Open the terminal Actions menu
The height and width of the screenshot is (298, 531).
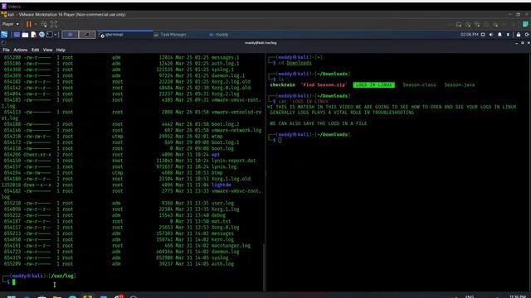(x=20, y=50)
